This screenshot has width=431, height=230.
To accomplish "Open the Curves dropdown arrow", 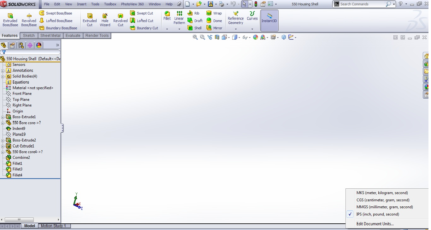I will click(252, 29).
